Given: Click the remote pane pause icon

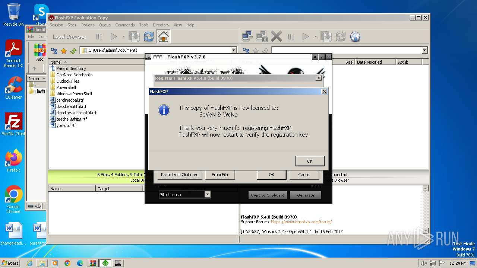Looking at the screenshot, I should click(291, 36).
